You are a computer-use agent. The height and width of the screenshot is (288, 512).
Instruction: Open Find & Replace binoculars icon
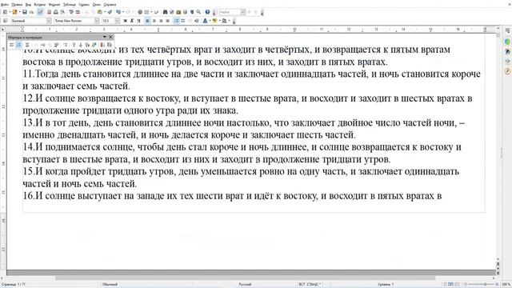(165, 12)
